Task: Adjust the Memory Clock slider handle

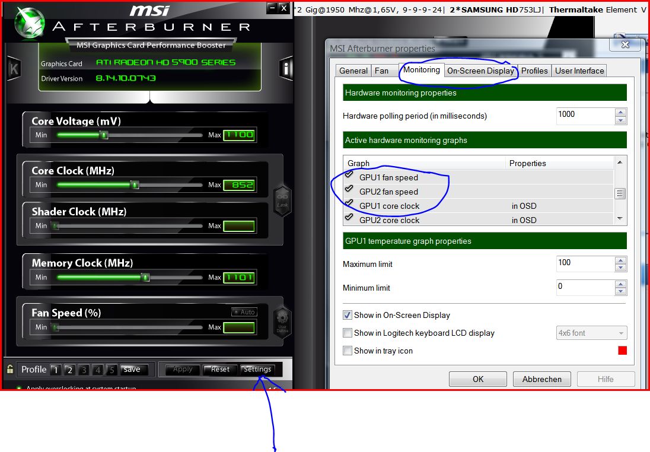Action: 145,277
